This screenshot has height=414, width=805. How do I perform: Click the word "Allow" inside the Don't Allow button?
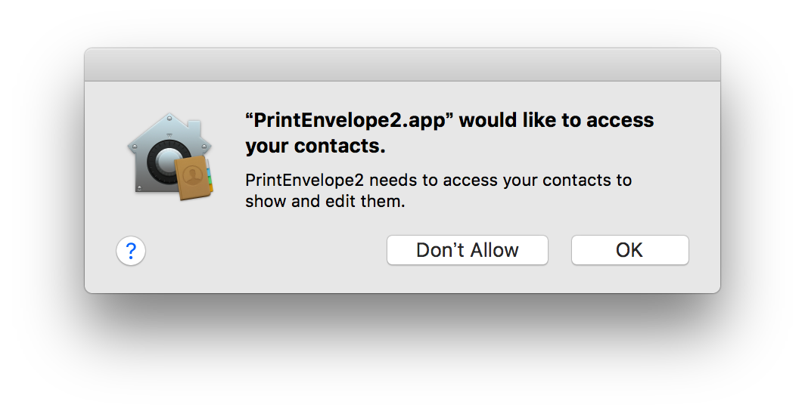494,250
